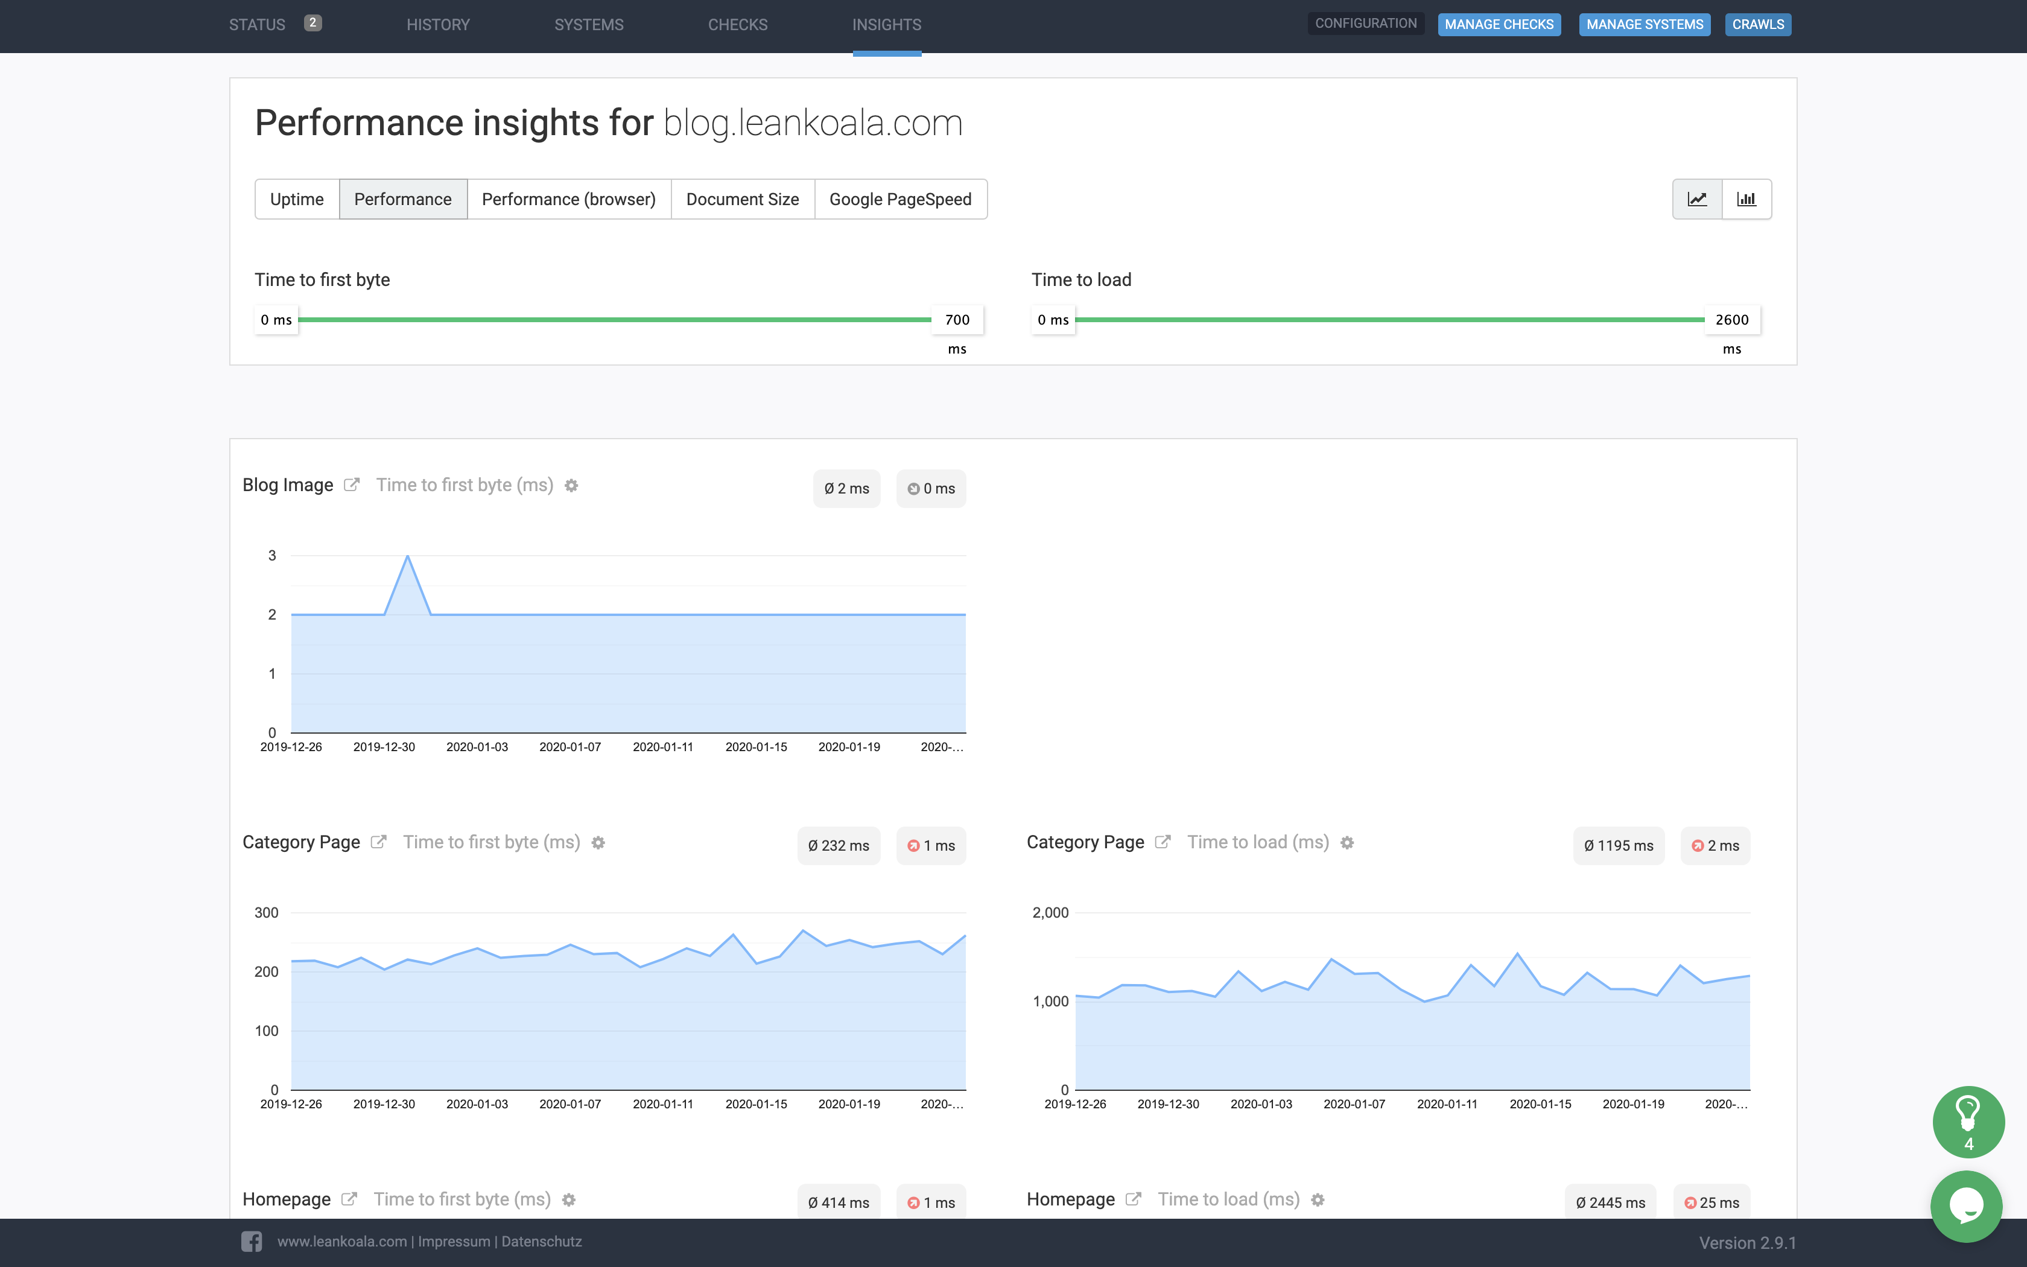Click the Version 2.9.1 text

pos(1747,1243)
